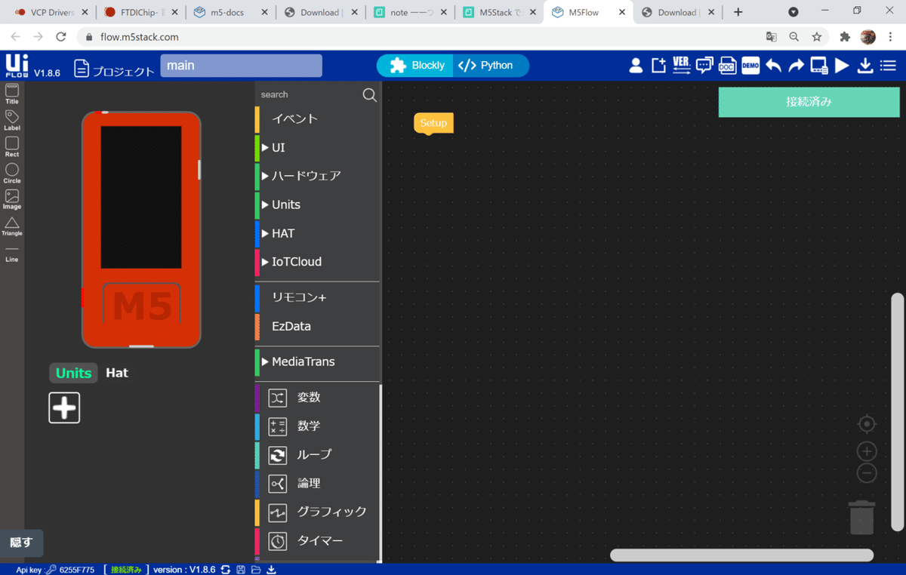Add a unit with plus button
The height and width of the screenshot is (575, 906).
click(x=64, y=407)
